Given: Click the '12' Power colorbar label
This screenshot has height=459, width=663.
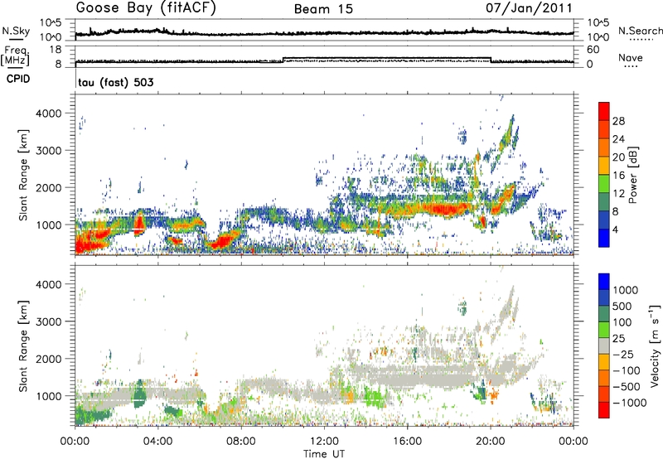Looking at the screenshot, I should [x=618, y=194].
